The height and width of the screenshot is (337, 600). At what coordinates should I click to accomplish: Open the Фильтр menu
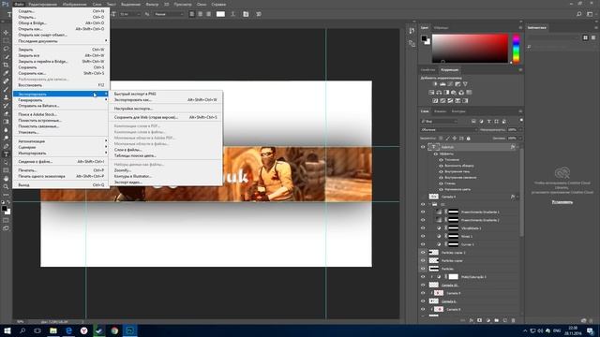(152, 4)
